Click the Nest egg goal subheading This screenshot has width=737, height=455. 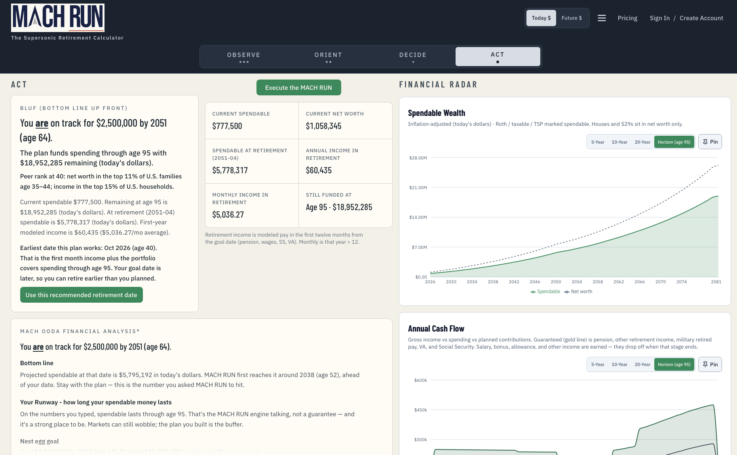40,442
